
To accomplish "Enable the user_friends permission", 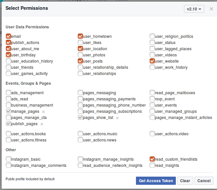I will point(8,67).
